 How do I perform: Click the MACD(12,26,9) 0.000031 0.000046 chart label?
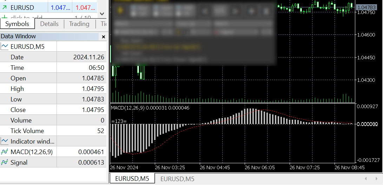150,107
